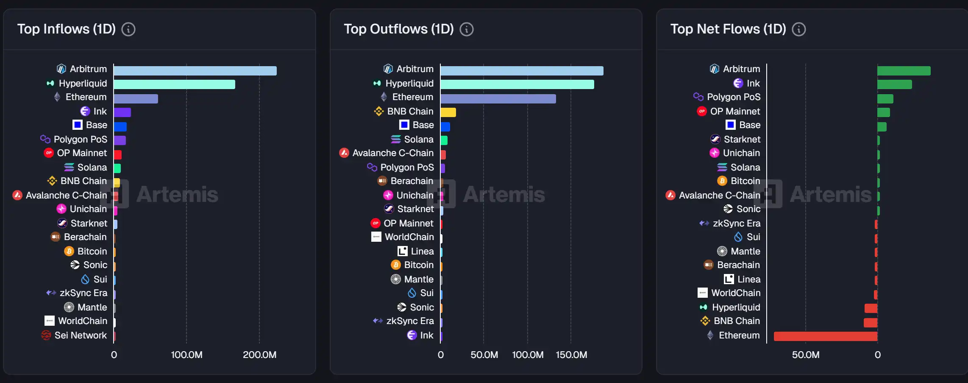
Task: Click the info icon beside Top Inflows (1D)
Action: point(128,29)
